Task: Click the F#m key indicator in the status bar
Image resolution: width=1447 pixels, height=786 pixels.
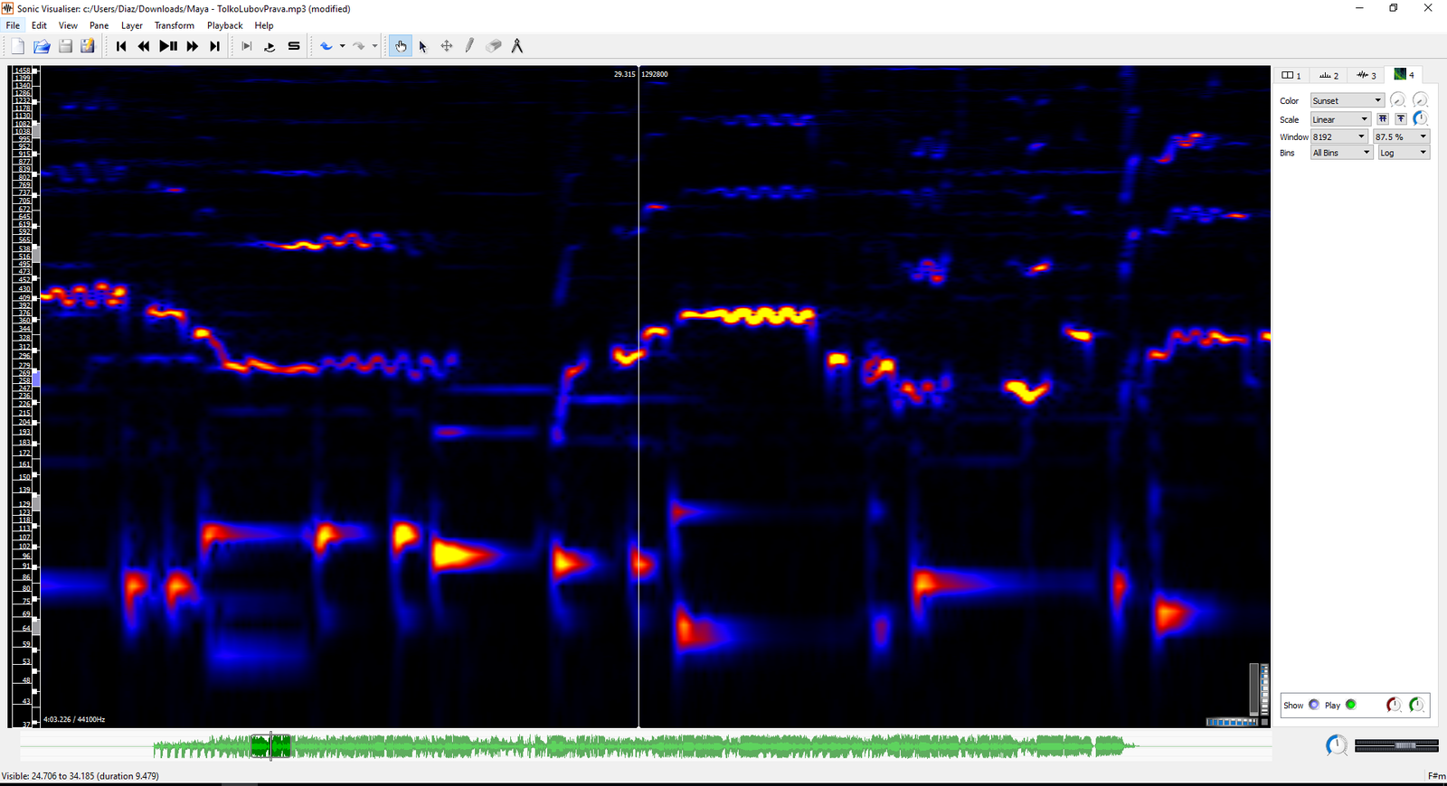Action: 1435,775
